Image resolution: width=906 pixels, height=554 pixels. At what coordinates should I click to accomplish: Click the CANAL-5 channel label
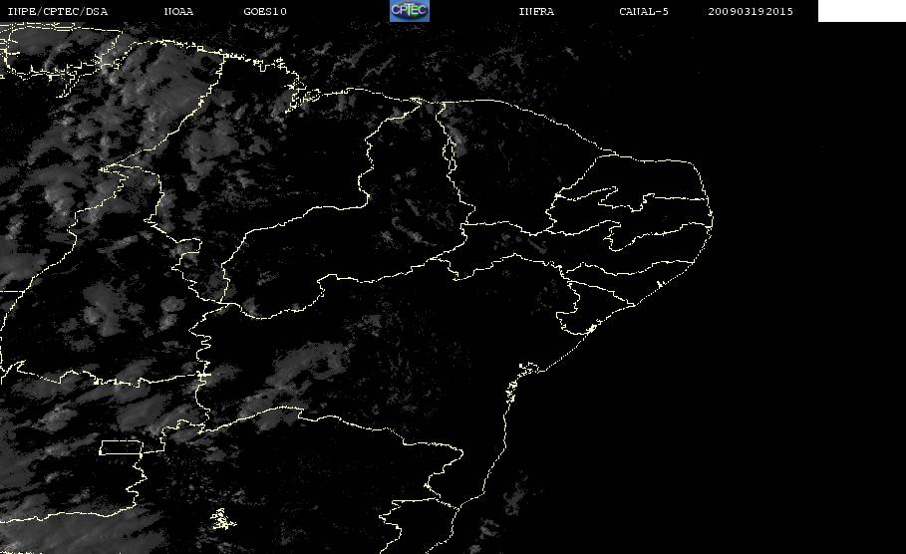pyautogui.click(x=644, y=12)
